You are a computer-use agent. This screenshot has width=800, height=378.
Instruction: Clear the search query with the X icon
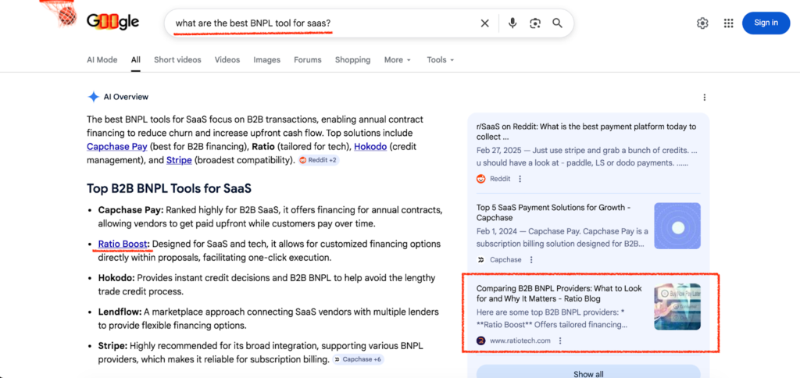click(484, 23)
